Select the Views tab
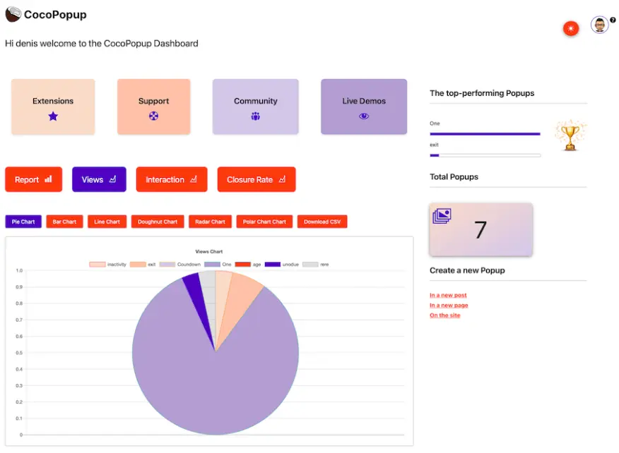 [99, 179]
